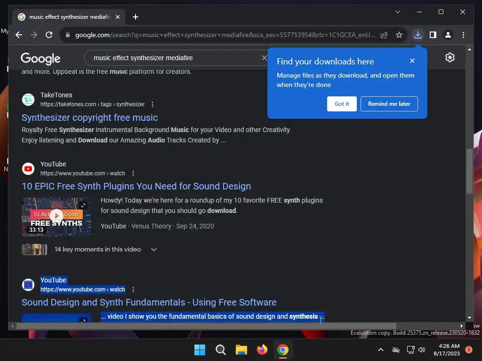Click the horizontal scrollbar thumb
The width and height of the screenshot is (482, 361).
(x=206, y=326)
